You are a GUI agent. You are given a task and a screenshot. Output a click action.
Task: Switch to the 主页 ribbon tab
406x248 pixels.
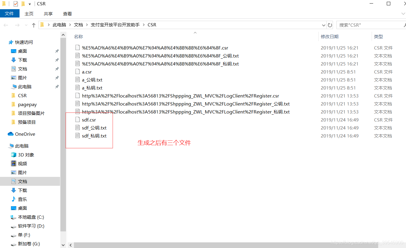pos(29,14)
